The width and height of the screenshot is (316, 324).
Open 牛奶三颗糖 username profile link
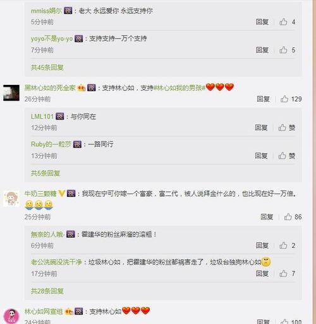[x=40, y=194]
